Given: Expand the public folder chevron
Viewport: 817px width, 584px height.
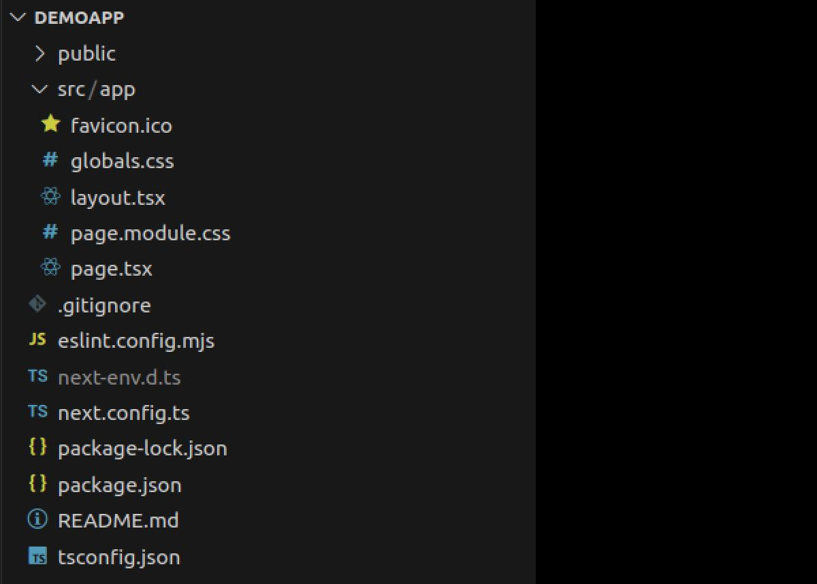Looking at the screenshot, I should (41, 53).
